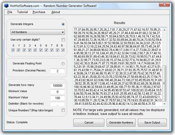175x135 pixels.
Task: Uncheck the digit 9 checkbox
Action: [x=63, y=50]
